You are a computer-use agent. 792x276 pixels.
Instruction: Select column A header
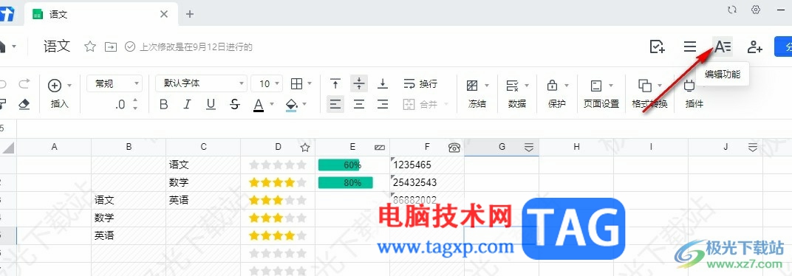point(54,147)
